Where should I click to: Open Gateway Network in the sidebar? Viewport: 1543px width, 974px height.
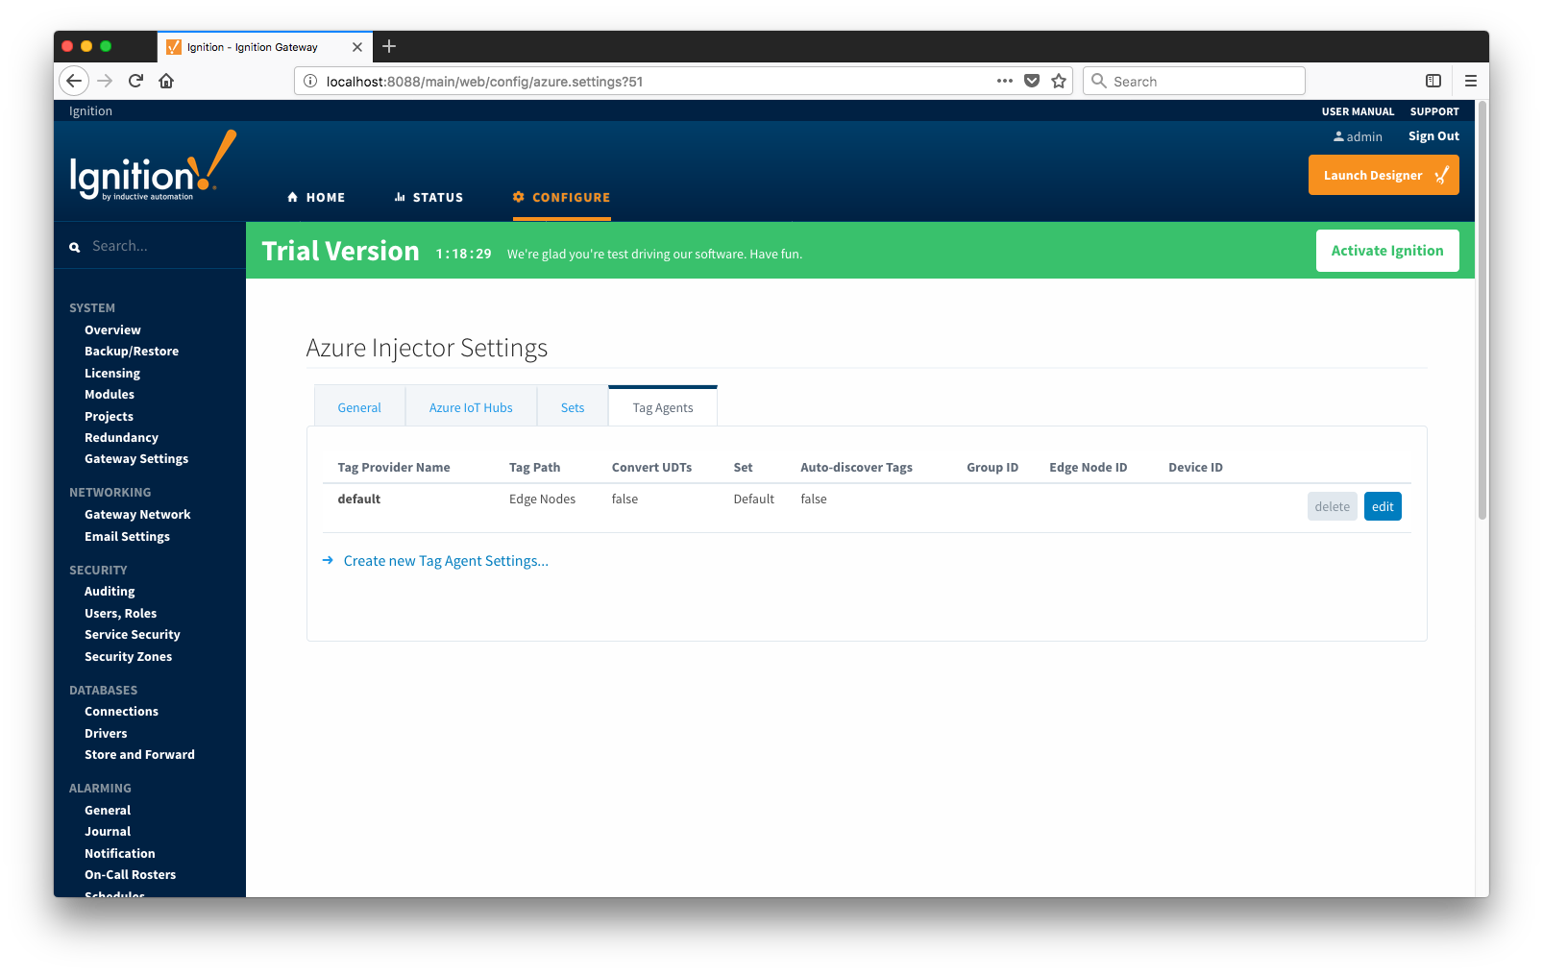tap(137, 515)
